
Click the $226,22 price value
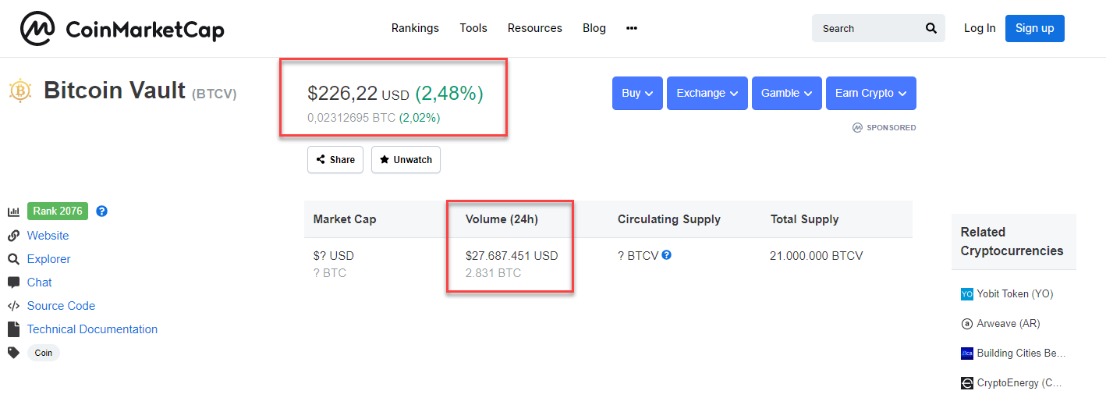(342, 94)
